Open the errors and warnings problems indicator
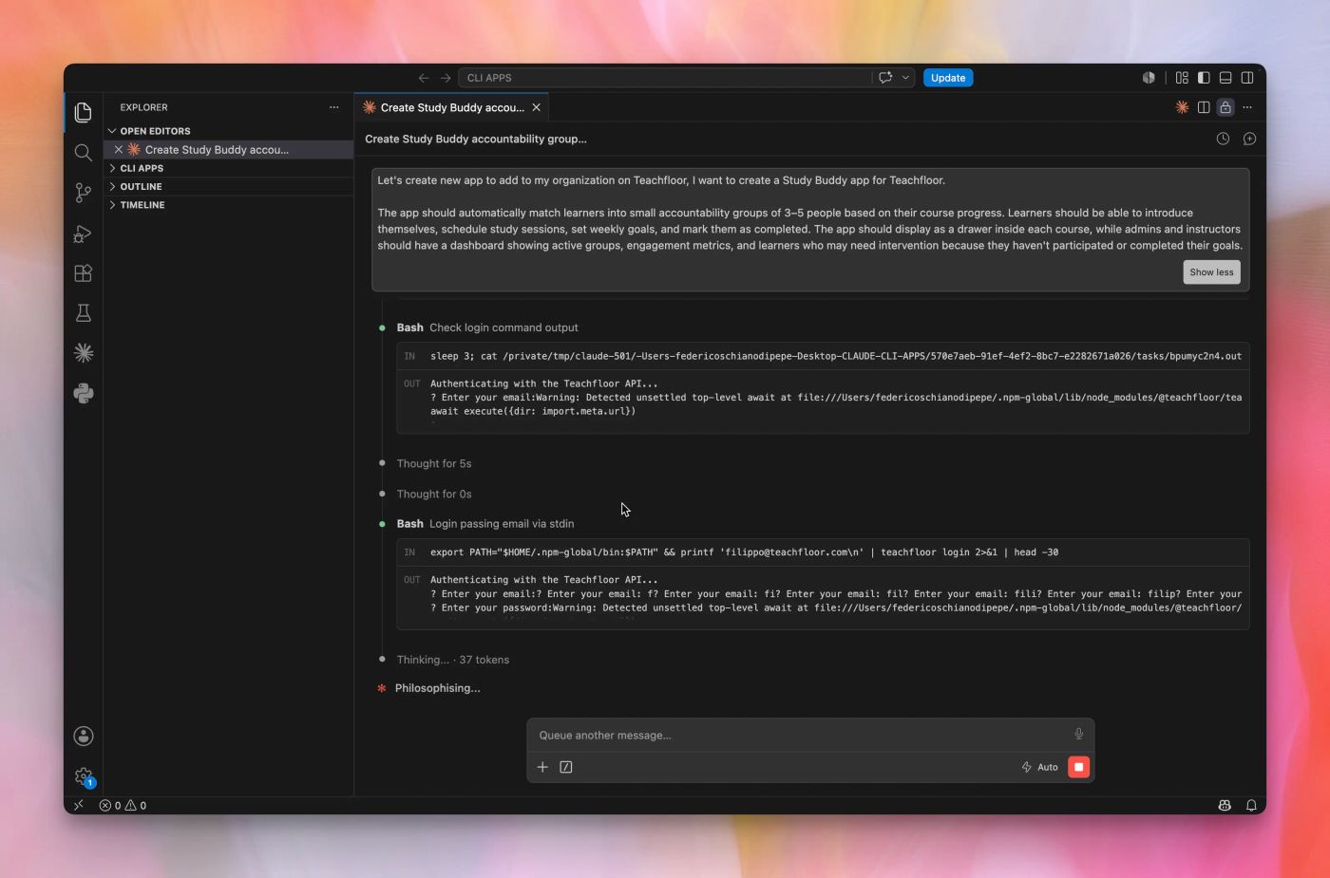 pyautogui.click(x=123, y=805)
